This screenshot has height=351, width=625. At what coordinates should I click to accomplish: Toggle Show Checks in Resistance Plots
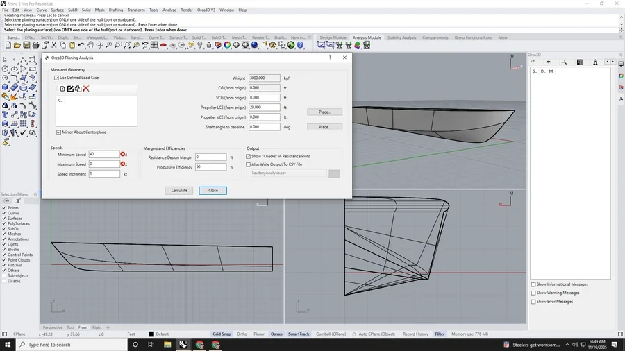249,156
